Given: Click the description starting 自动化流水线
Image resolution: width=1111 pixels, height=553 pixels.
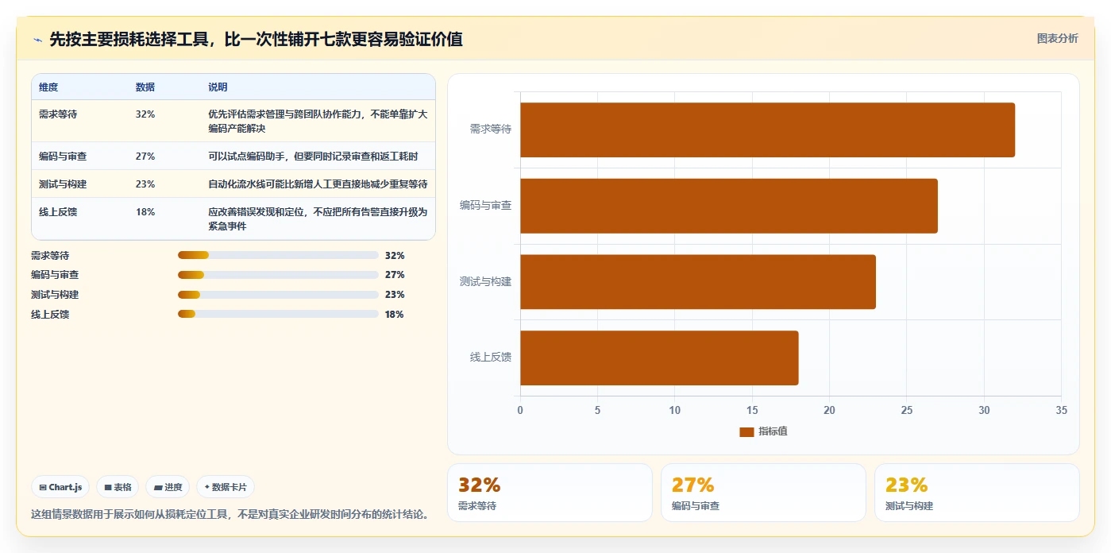Looking at the screenshot, I should tap(318, 184).
